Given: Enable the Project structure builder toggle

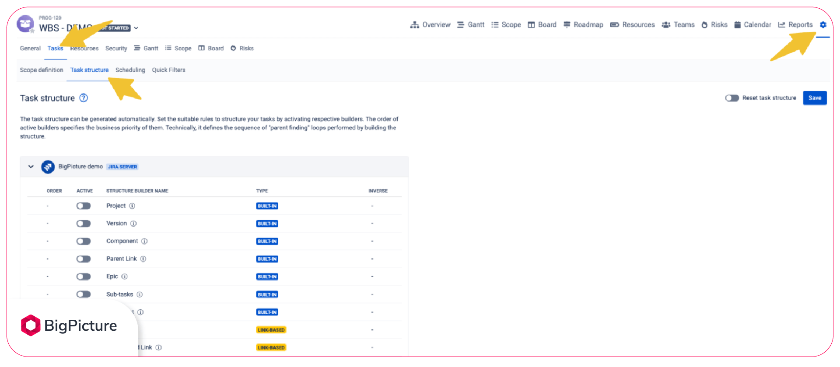Looking at the screenshot, I should tap(83, 206).
